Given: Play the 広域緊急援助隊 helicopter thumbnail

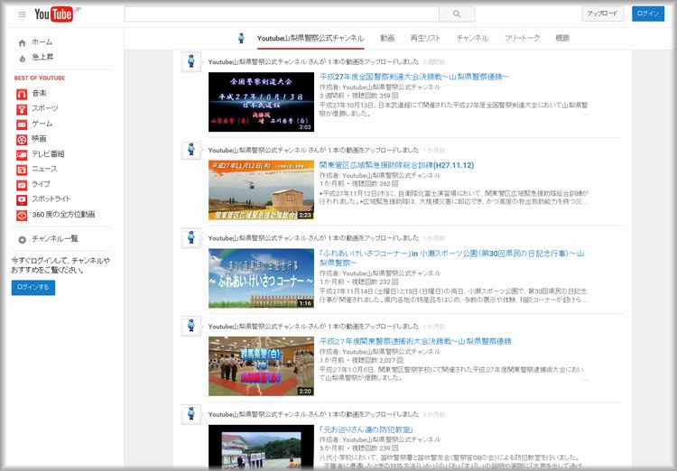Looking at the screenshot, I should (261, 190).
